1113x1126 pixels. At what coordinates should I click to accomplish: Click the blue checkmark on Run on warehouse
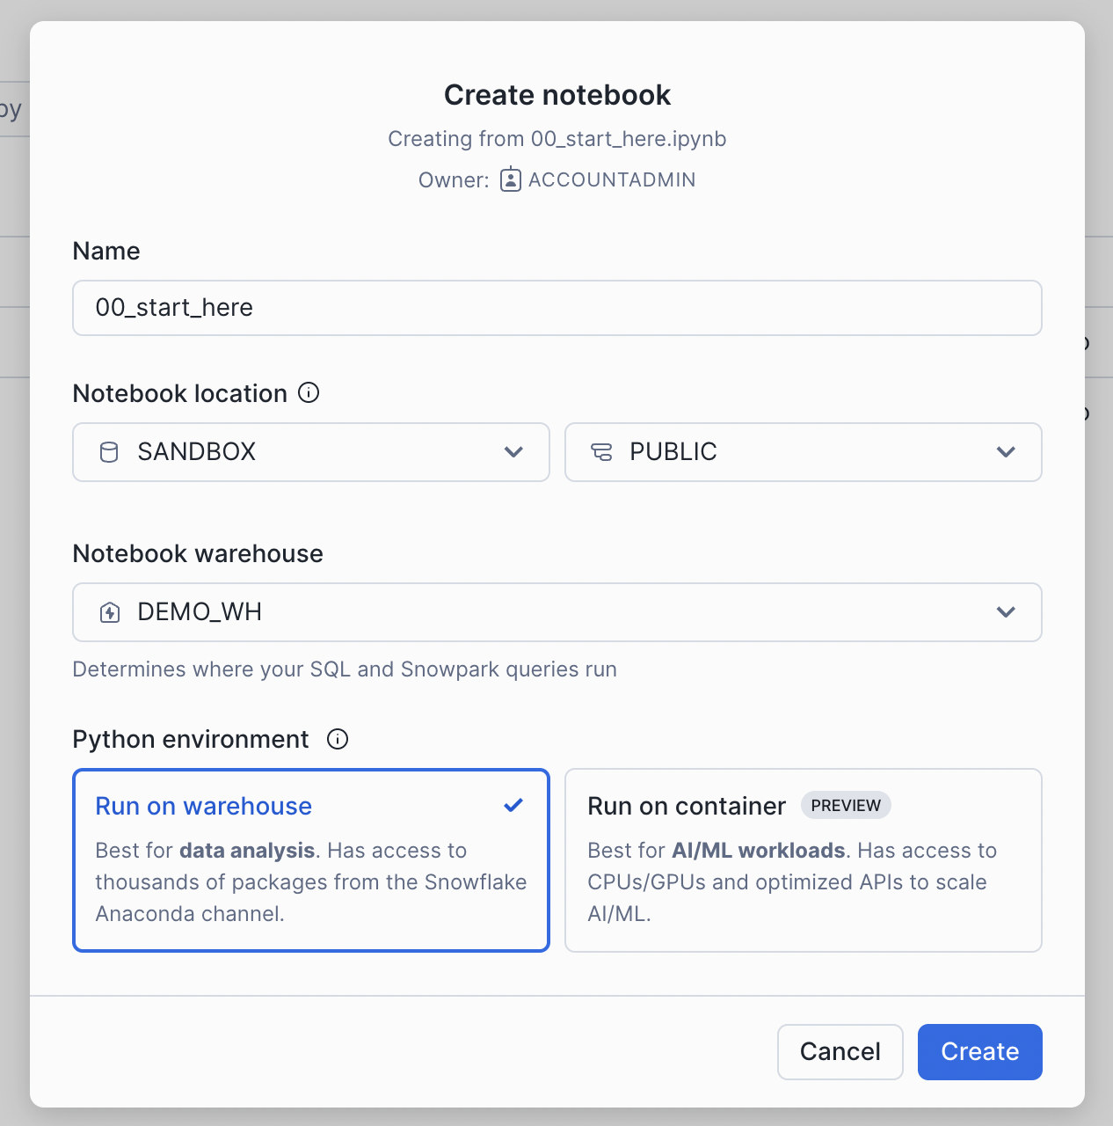[513, 805]
